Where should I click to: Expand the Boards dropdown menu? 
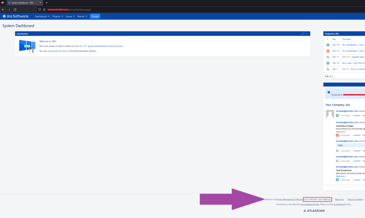(82, 16)
